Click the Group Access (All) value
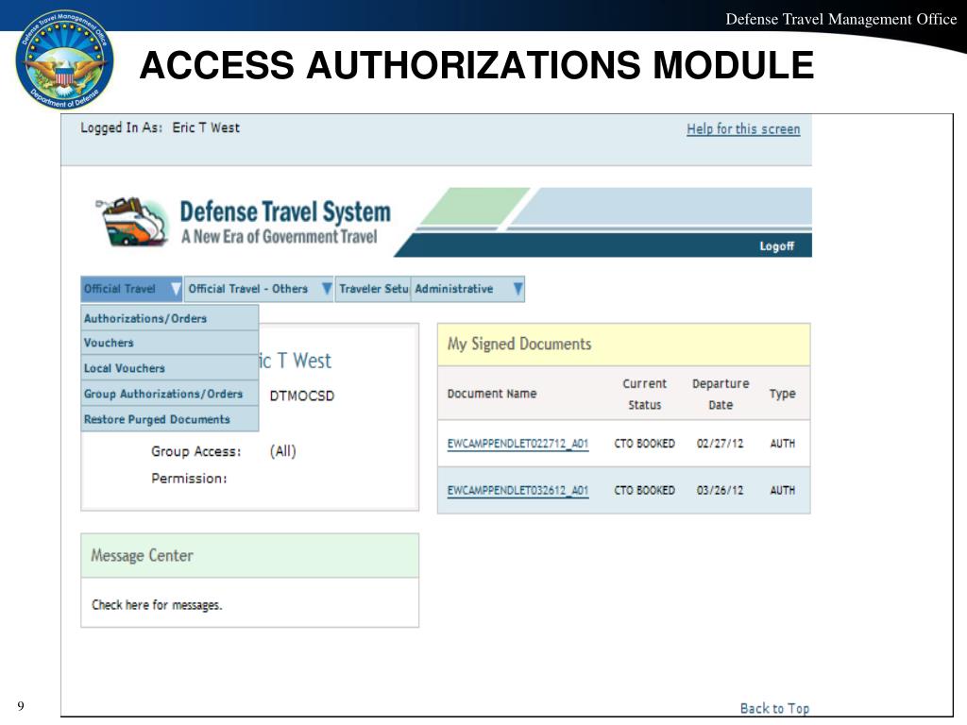Screen dimensions: 967x725 coord(282,451)
